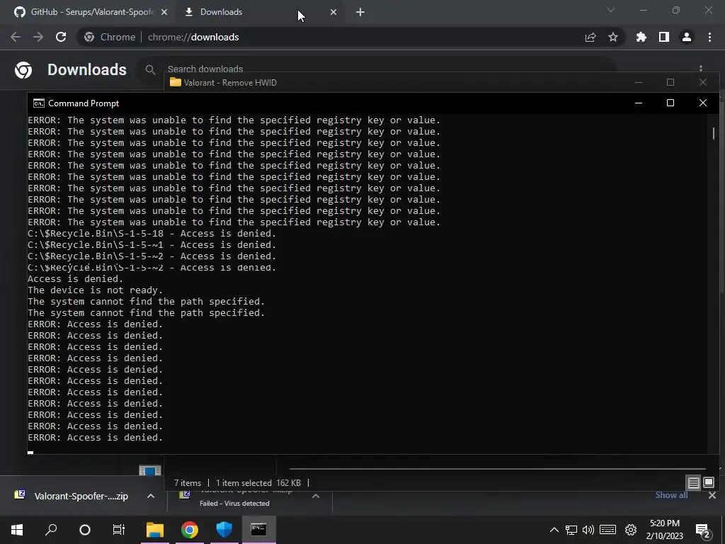Close the GitHub Valorant-Spoofer tab

(164, 12)
